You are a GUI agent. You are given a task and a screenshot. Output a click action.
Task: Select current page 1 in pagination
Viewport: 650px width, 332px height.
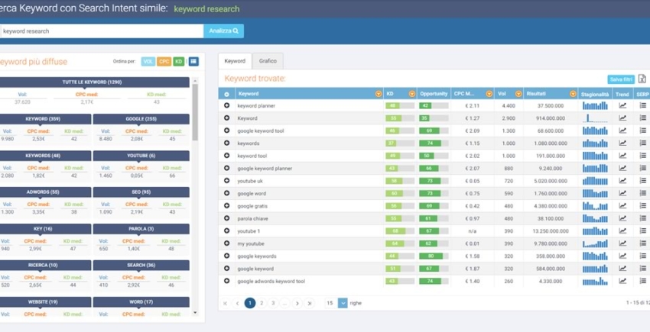pyautogui.click(x=250, y=303)
